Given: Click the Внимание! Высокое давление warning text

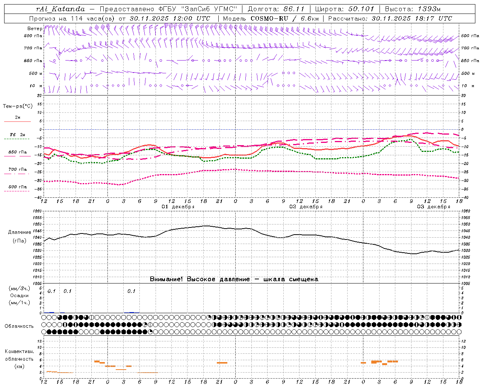Looking at the screenshot, I should click(234, 279).
